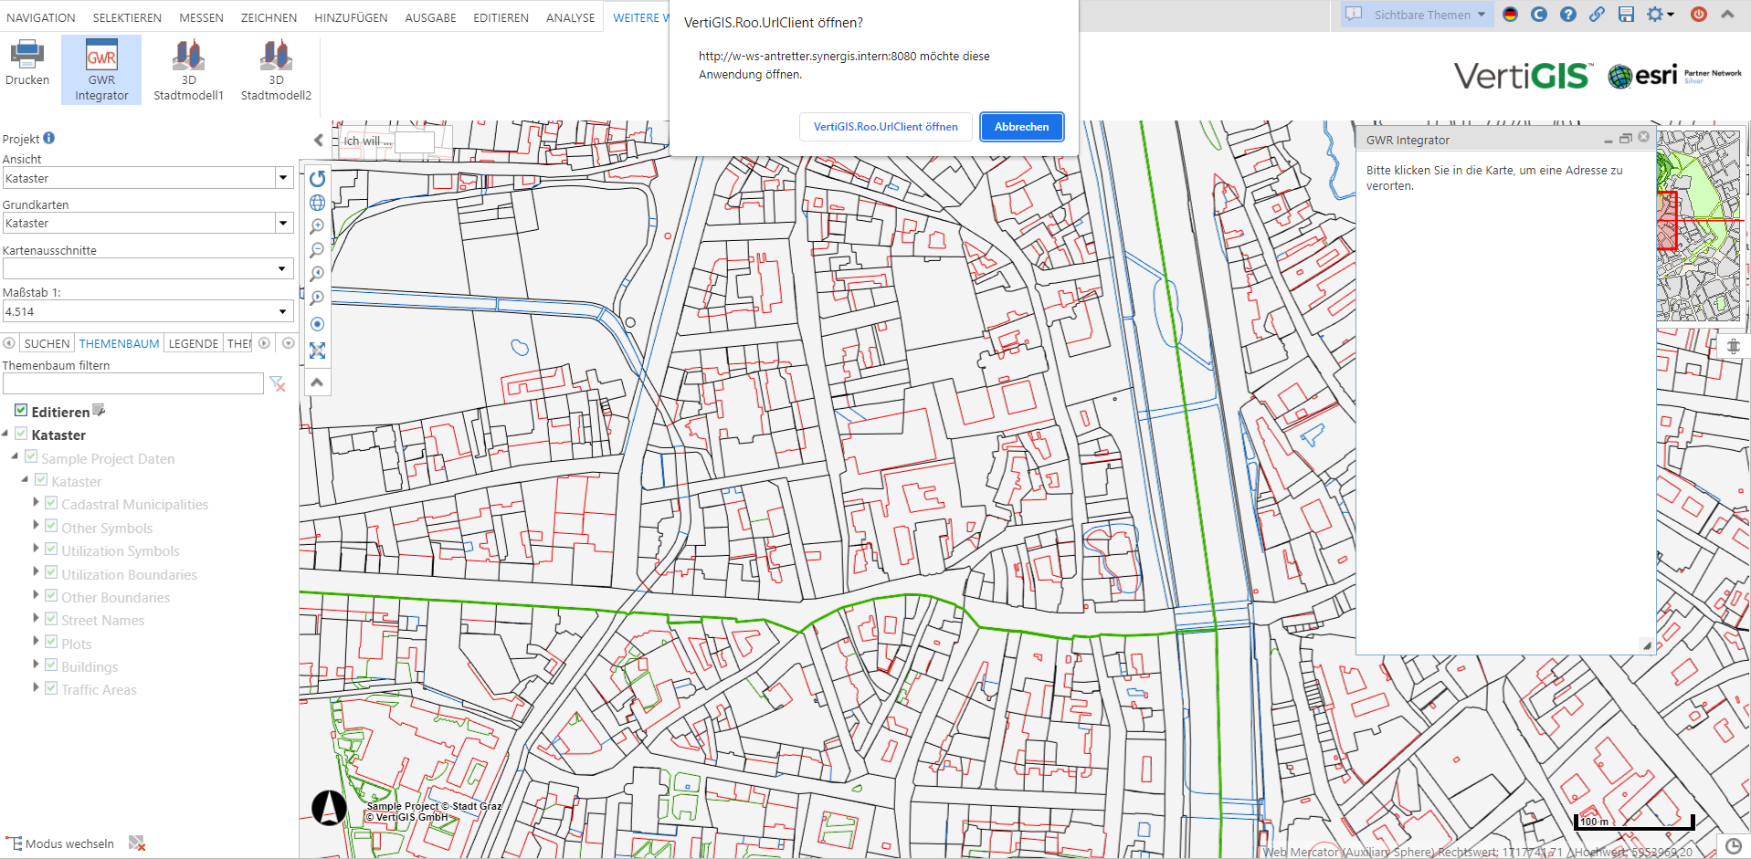
Task: Uncheck the Traffic Areas layer
Action: coord(51,687)
